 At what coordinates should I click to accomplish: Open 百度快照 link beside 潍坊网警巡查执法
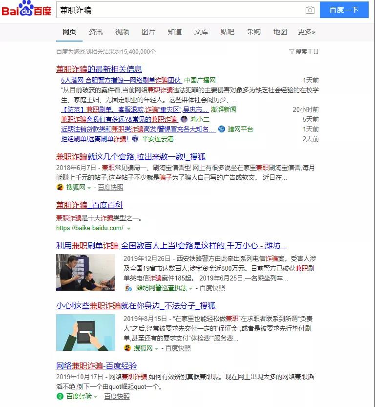coord(212,288)
